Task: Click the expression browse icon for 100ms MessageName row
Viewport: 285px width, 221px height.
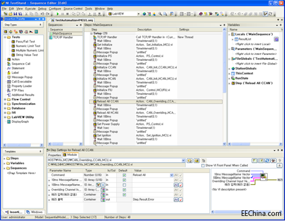Action: pyautogui.click(x=176, y=185)
